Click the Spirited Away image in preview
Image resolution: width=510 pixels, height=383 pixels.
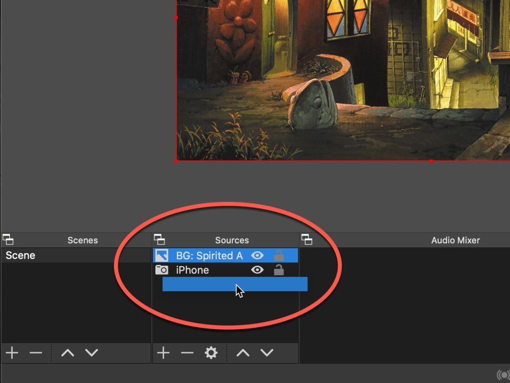coord(343,80)
